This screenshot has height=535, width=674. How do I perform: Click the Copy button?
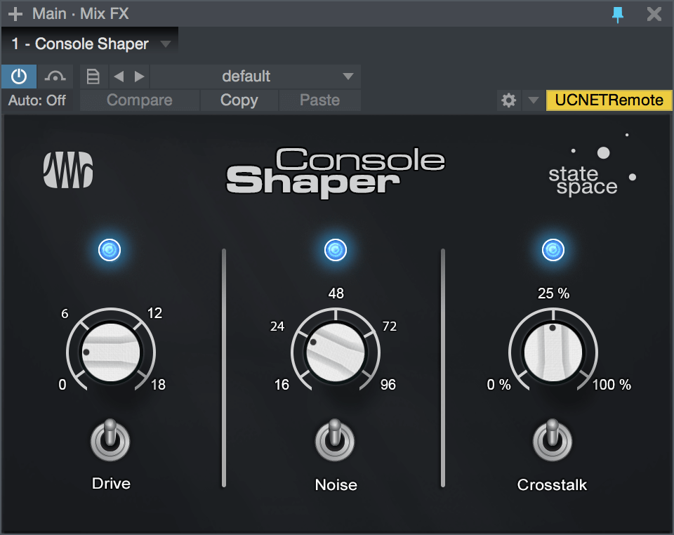point(239,100)
